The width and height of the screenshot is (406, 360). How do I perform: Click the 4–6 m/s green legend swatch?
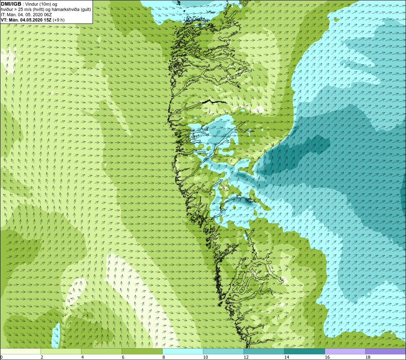tap(101, 351)
